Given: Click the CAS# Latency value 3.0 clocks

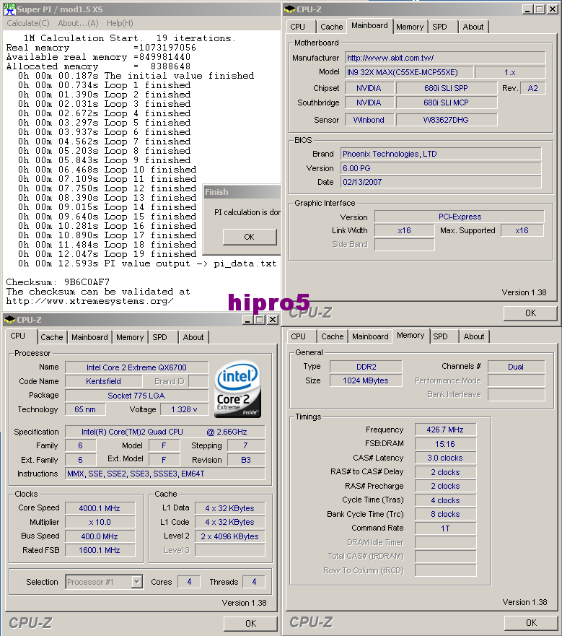Looking at the screenshot, I should coord(445,458).
